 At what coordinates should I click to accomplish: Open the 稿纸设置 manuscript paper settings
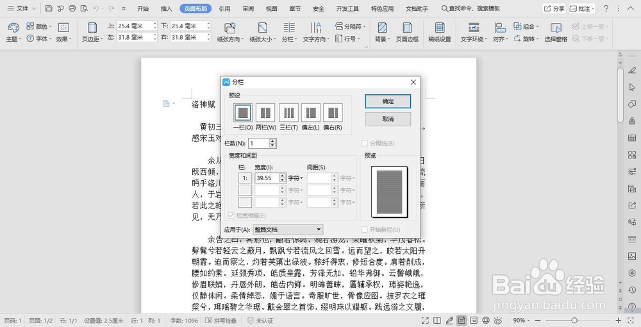[x=440, y=32]
